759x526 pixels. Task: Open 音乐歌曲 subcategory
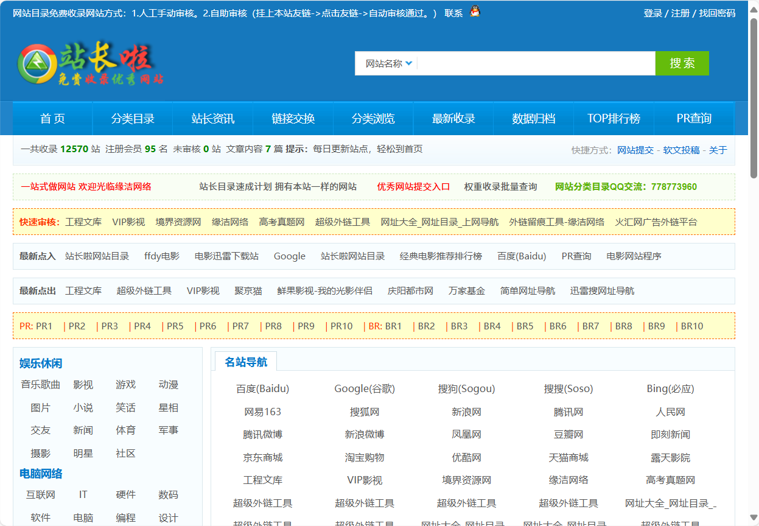pyautogui.click(x=41, y=385)
